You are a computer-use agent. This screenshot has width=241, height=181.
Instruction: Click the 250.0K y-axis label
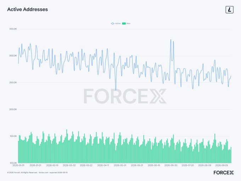pos(13,82)
